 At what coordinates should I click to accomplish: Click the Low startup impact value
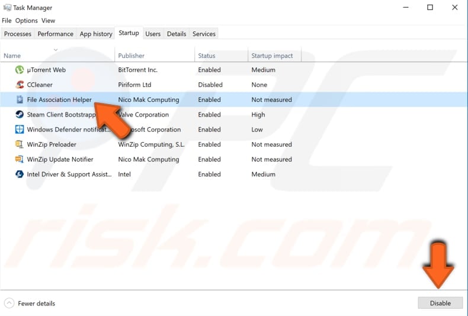coord(257,130)
